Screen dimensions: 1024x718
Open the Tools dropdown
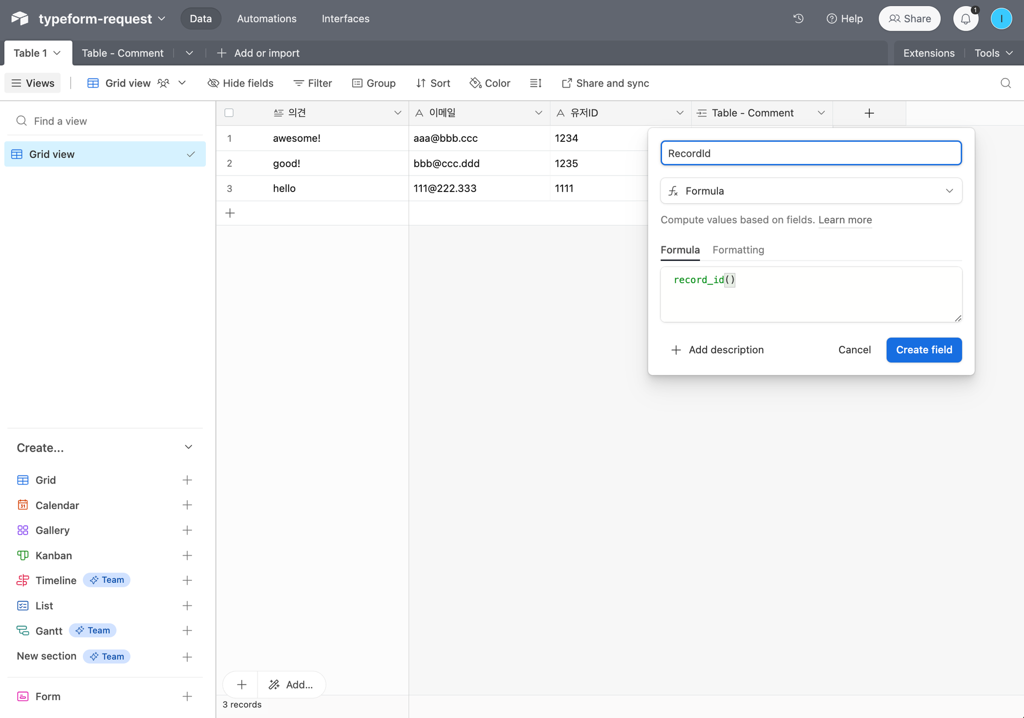pyautogui.click(x=993, y=53)
